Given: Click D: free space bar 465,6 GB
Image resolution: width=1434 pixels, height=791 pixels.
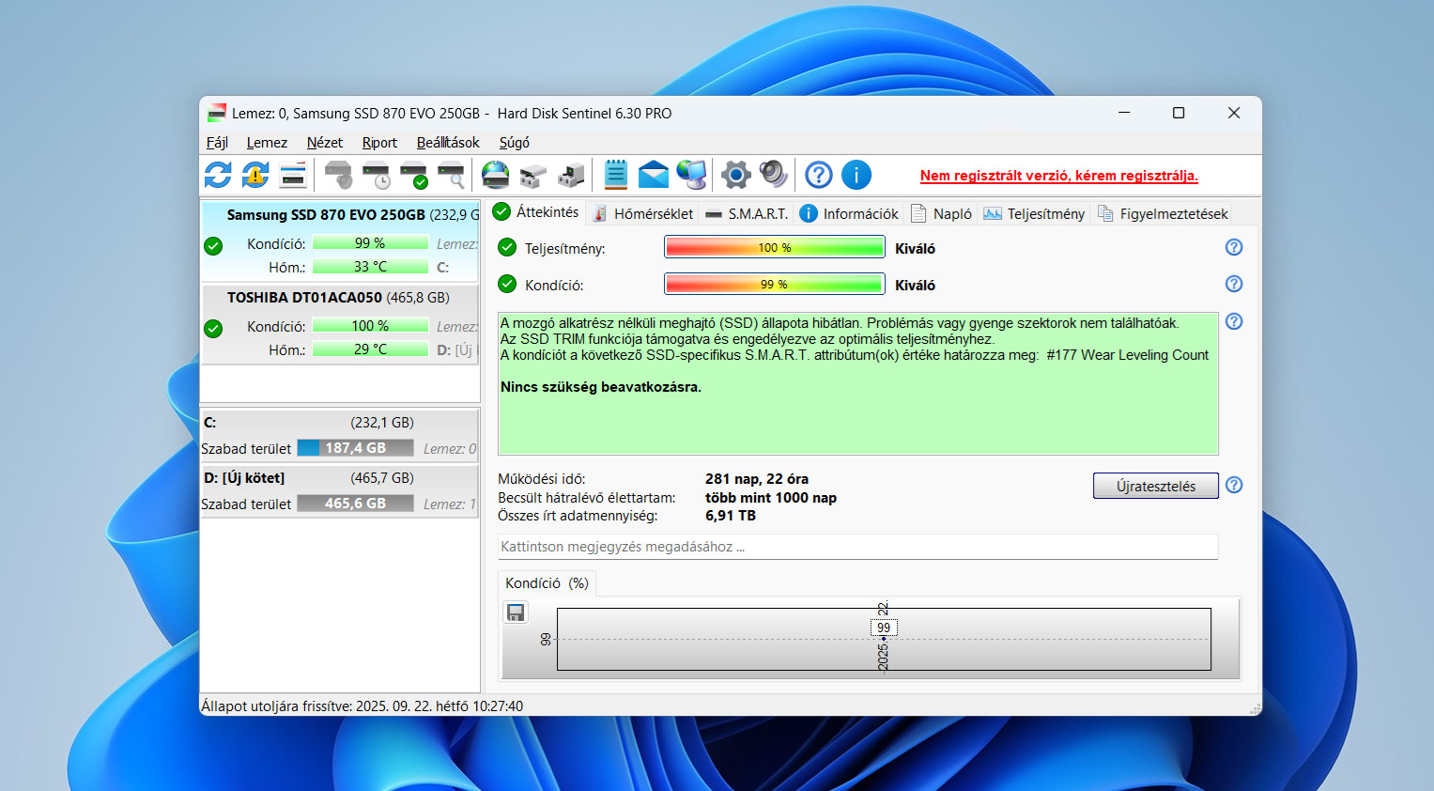Looking at the screenshot, I should pyautogui.click(x=356, y=504).
